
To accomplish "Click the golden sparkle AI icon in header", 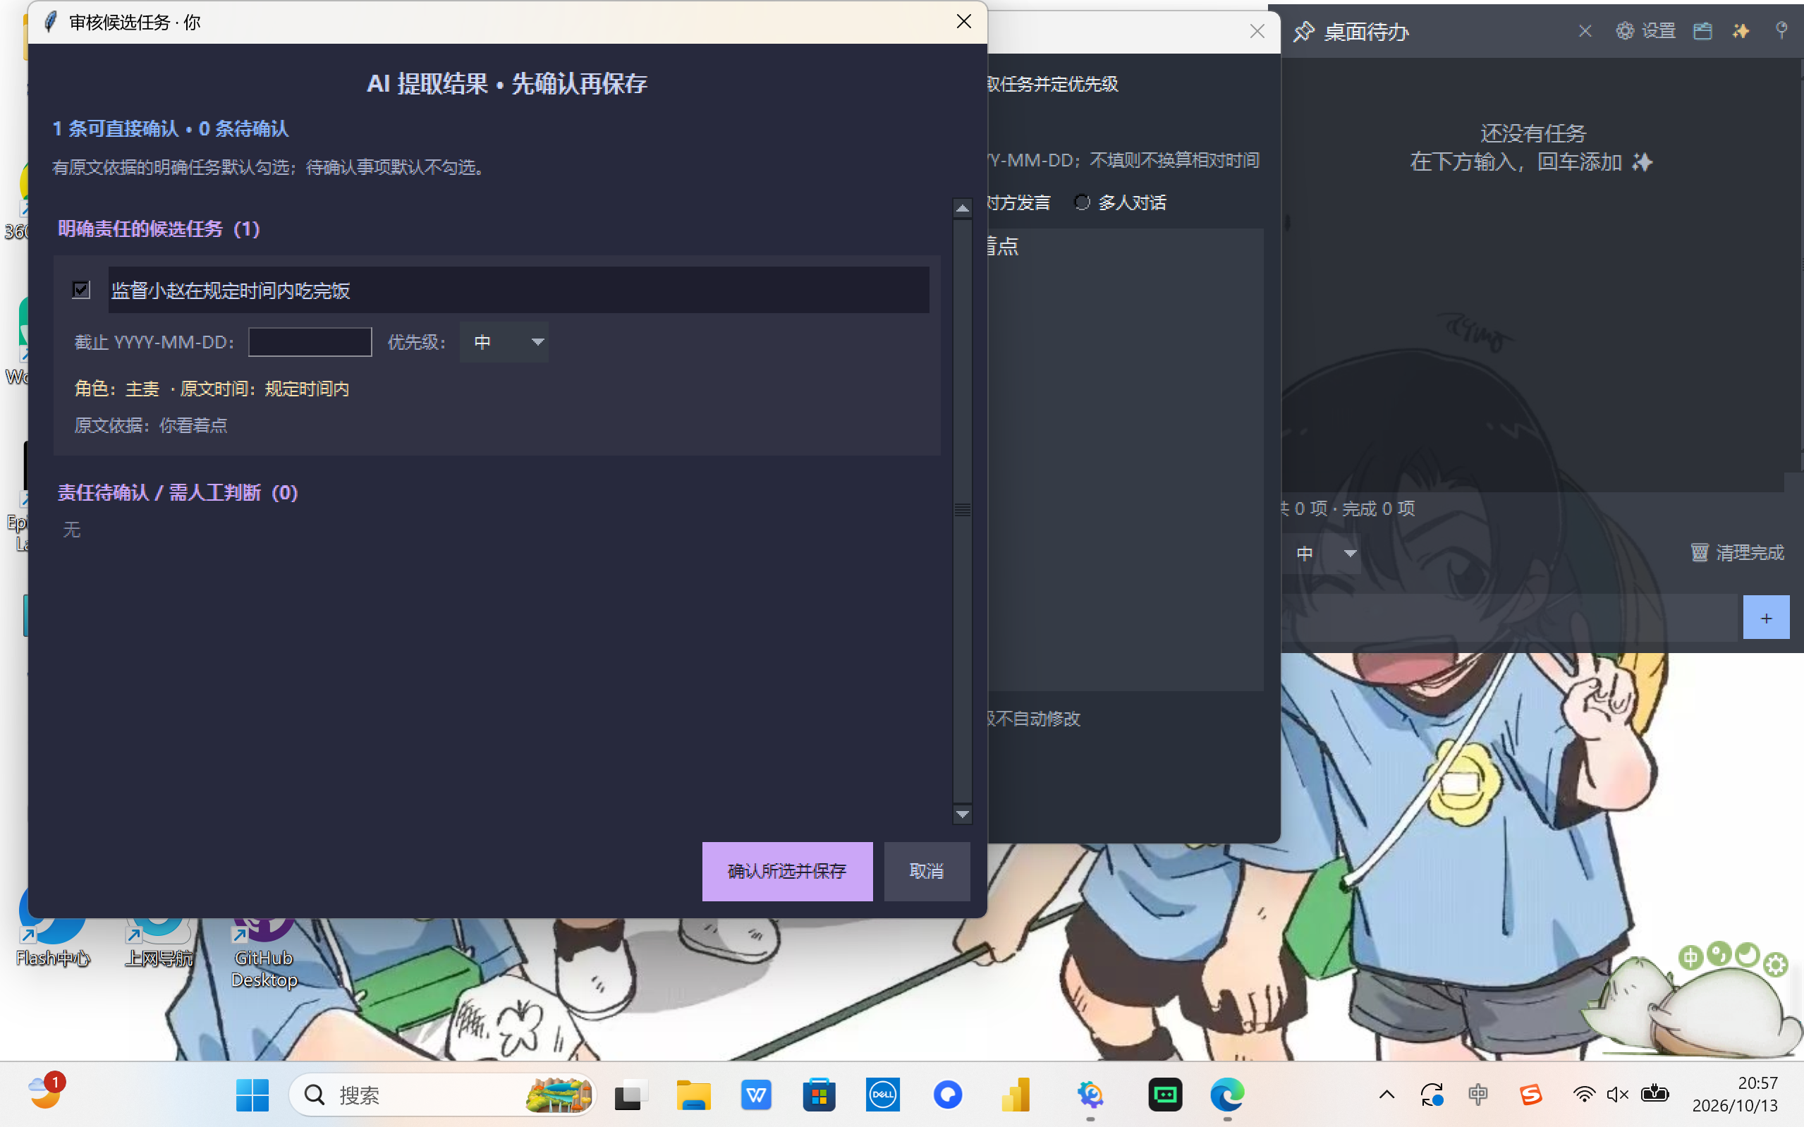I will click(x=1741, y=30).
